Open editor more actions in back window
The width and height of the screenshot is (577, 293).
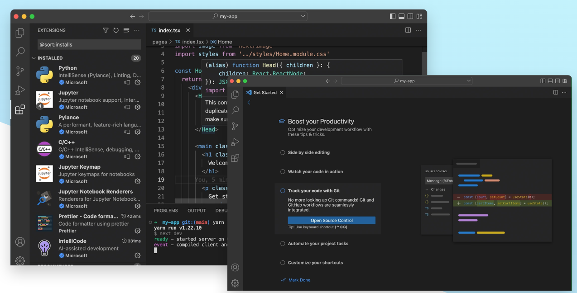(x=418, y=30)
